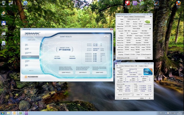Click the 3DMark Vantage logo
The width and height of the screenshot is (184, 115).
point(32,34)
